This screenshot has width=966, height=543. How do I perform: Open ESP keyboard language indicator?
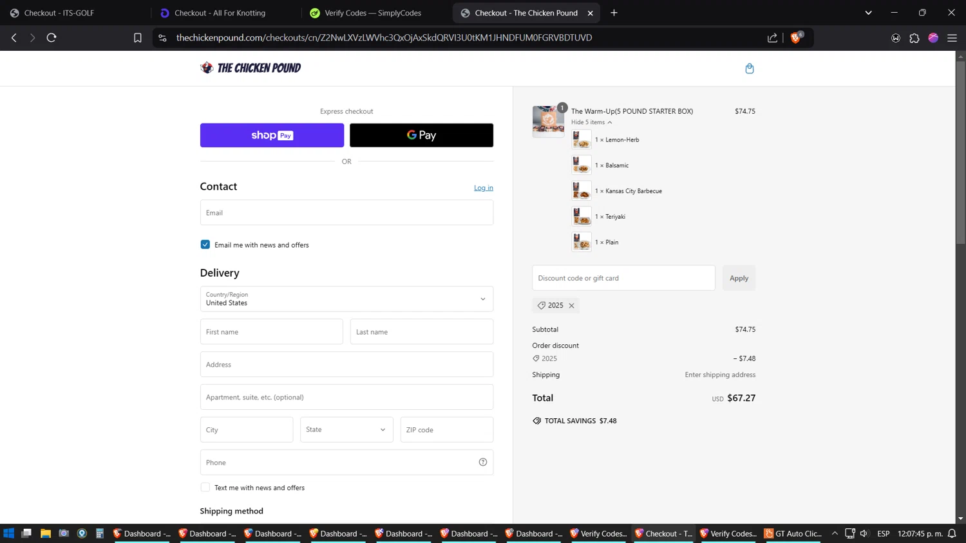tap(884, 533)
